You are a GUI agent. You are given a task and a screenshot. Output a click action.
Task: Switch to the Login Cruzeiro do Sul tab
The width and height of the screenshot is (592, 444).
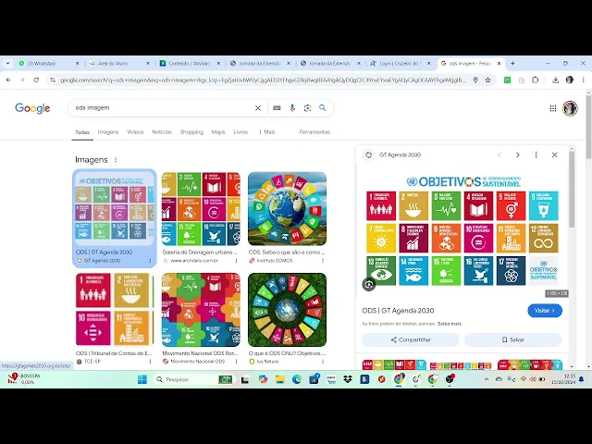click(x=400, y=63)
